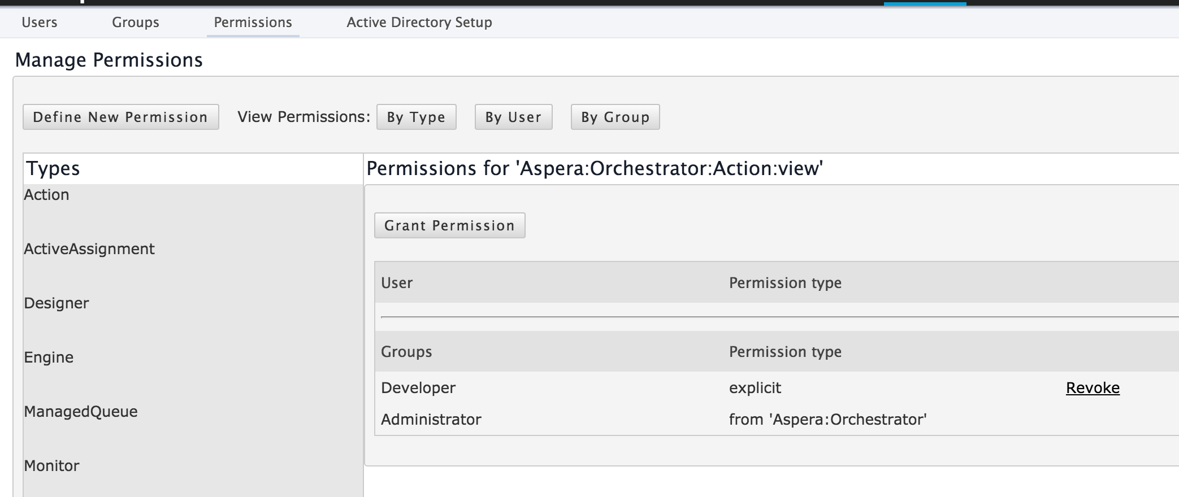View permissions By User
This screenshot has width=1179, height=497.
pyautogui.click(x=514, y=117)
